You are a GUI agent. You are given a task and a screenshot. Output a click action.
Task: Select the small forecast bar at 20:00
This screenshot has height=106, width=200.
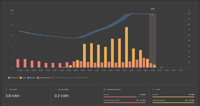pos(161,67)
